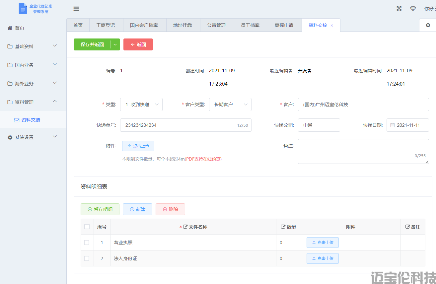Switch to the 首页 tab
Image resolution: width=436 pixels, height=284 pixels.
(x=78, y=25)
